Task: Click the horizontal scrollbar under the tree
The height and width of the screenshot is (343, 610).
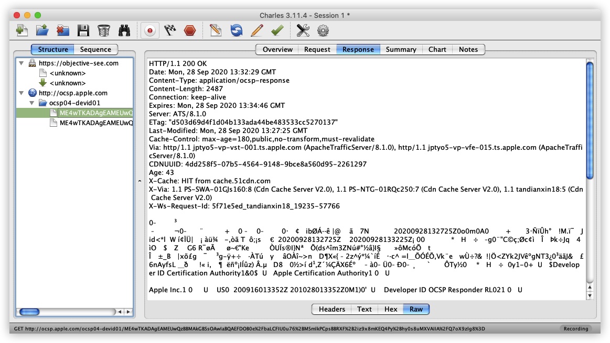Action: pos(66,312)
